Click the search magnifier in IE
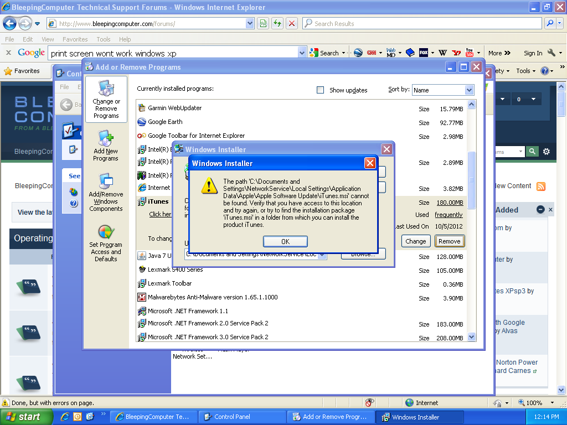The image size is (567, 425). pos(550,23)
